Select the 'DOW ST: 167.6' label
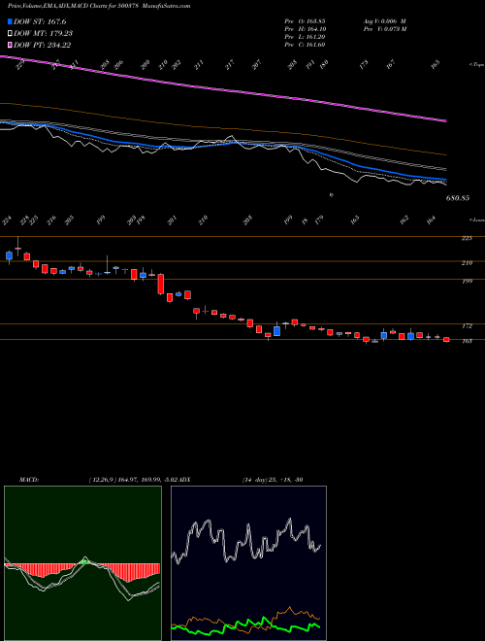The image size is (485, 641). 40,21
